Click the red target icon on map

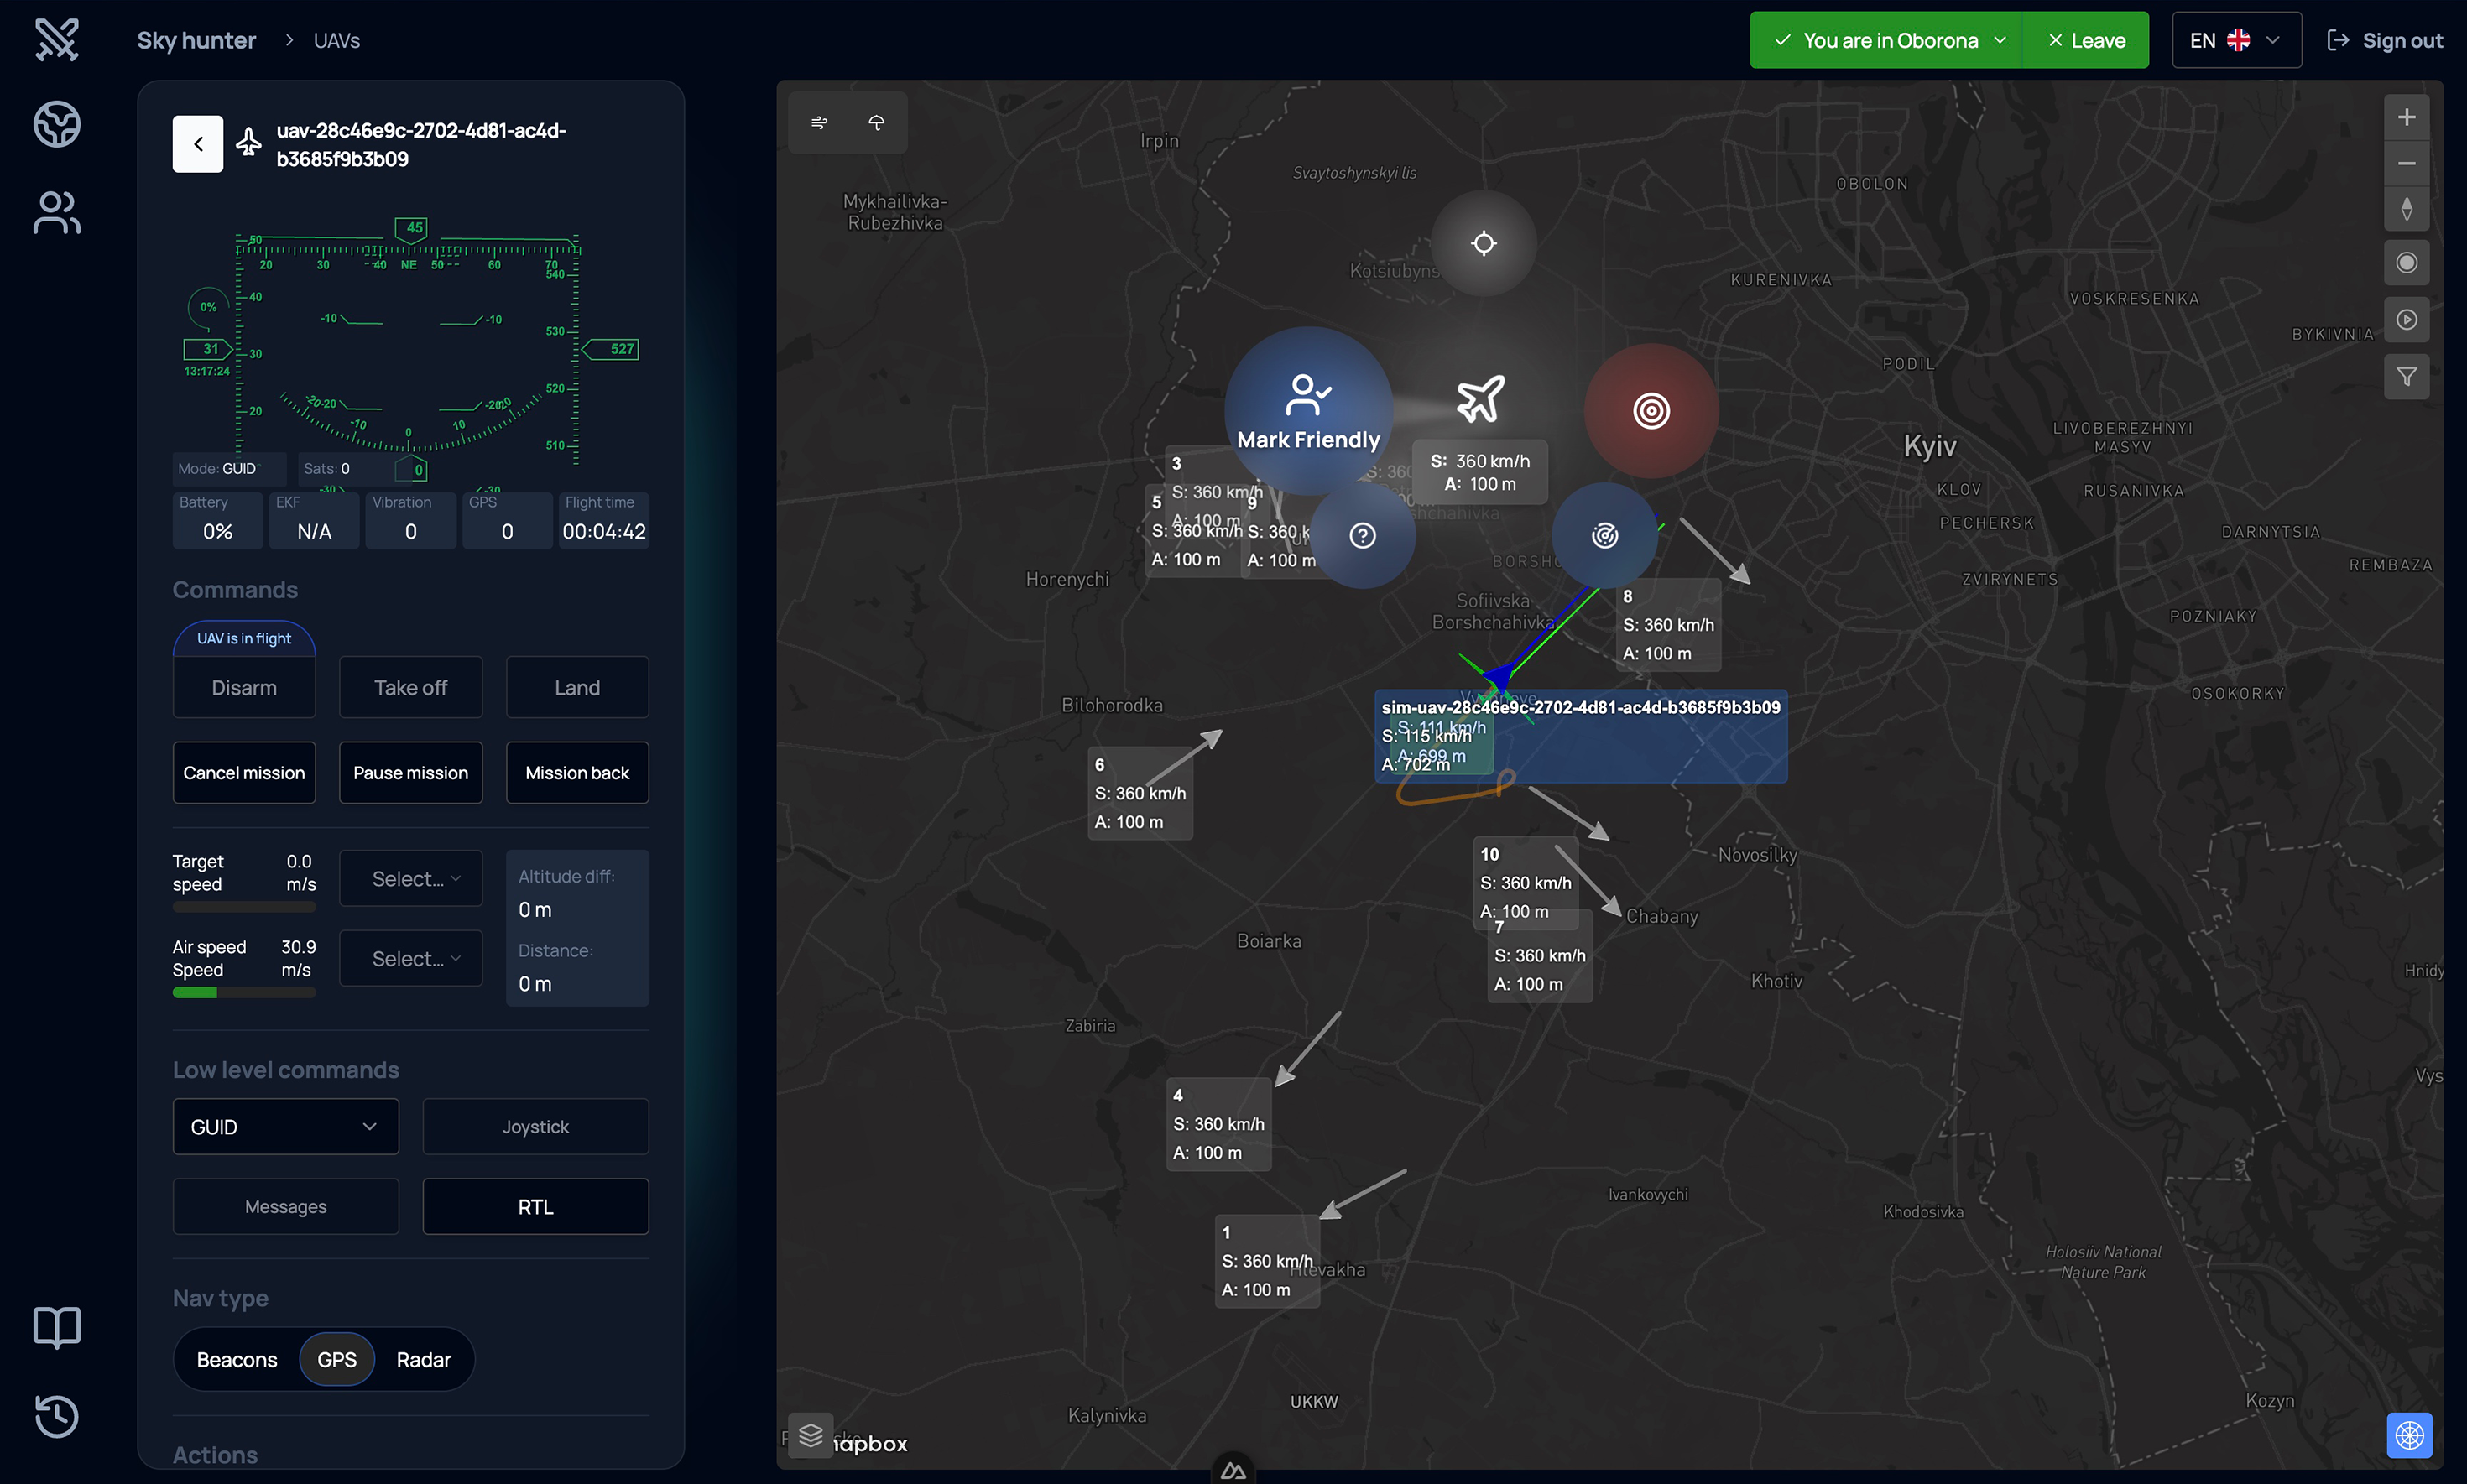tap(1651, 411)
